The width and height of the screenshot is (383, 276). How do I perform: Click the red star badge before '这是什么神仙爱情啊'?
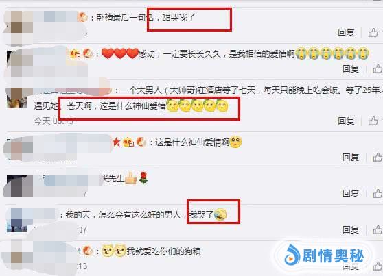pos(117,142)
